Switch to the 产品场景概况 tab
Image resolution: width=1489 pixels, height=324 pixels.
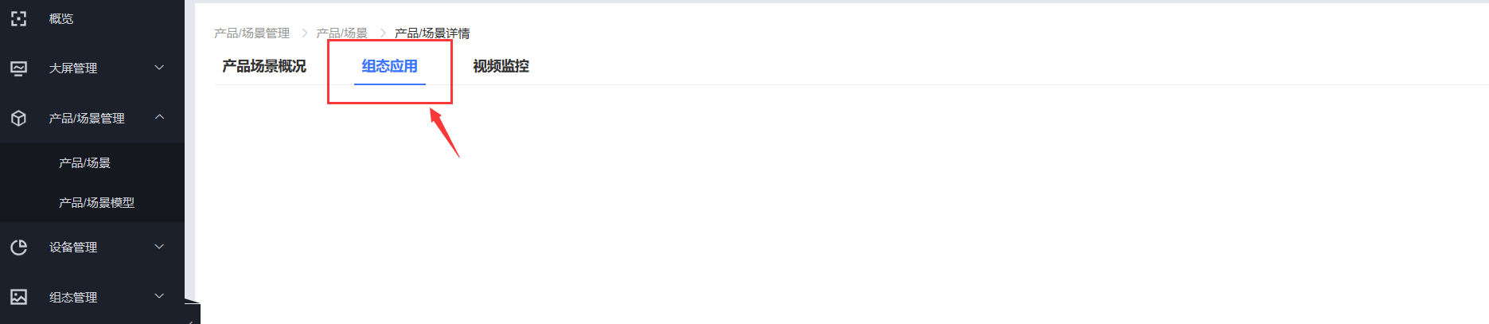[x=264, y=66]
